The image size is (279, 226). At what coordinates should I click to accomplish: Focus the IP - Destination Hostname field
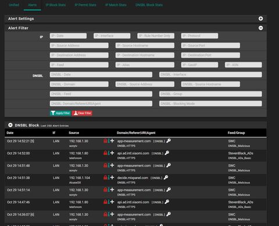[x=145, y=55]
